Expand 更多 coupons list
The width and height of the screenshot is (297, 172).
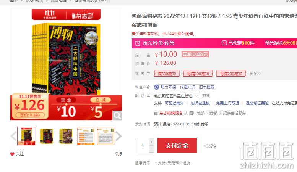(x=255, y=73)
